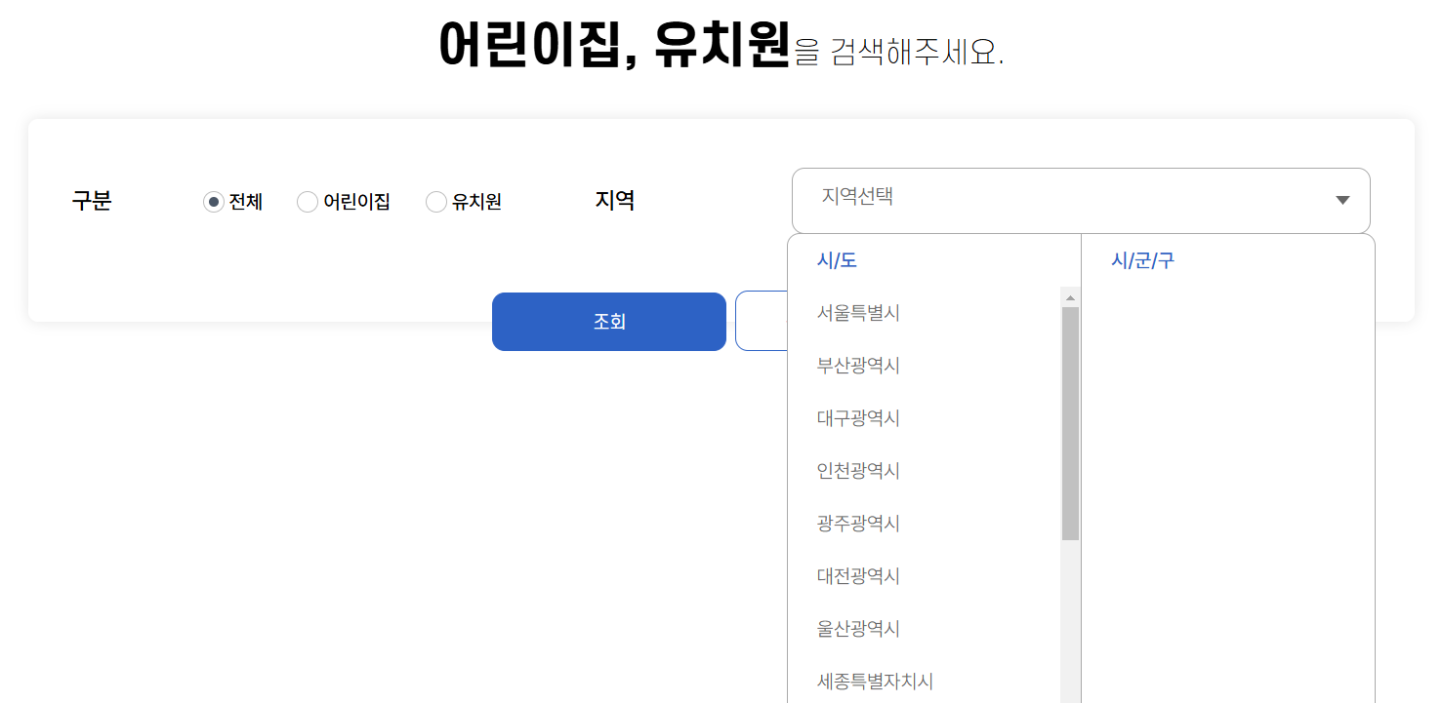The width and height of the screenshot is (1443, 703).
Task: Select 광주광역시 from the city list
Action: tap(857, 524)
